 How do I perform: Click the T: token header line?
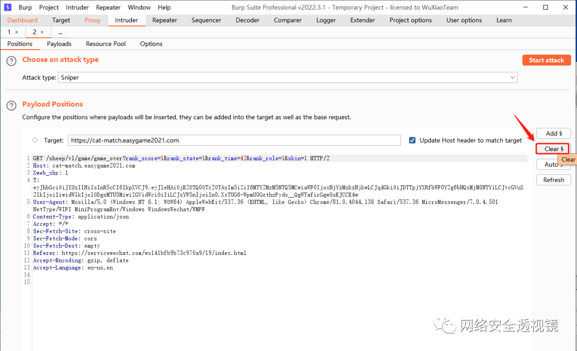(x=278, y=188)
